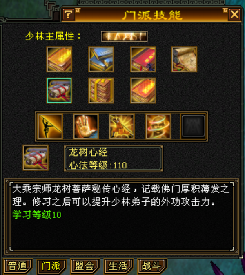Choose the golden palm skill icon
The height and width of the screenshot is (275, 245).
tap(86, 126)
